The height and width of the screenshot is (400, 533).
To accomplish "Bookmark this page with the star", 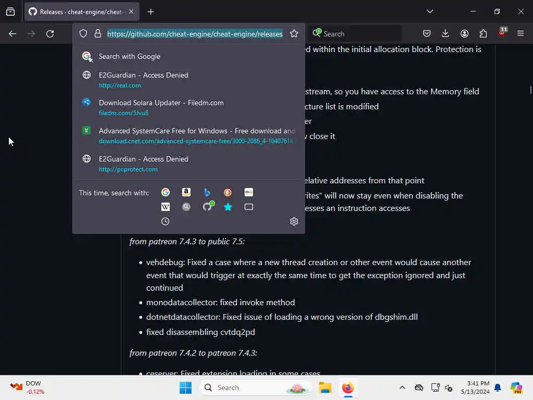I will tap(294, 34).
